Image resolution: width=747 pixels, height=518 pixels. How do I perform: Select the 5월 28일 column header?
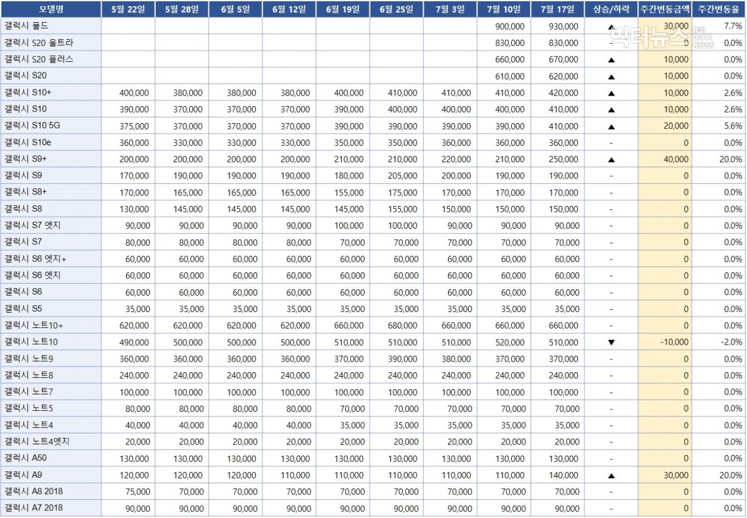point(182,9)
